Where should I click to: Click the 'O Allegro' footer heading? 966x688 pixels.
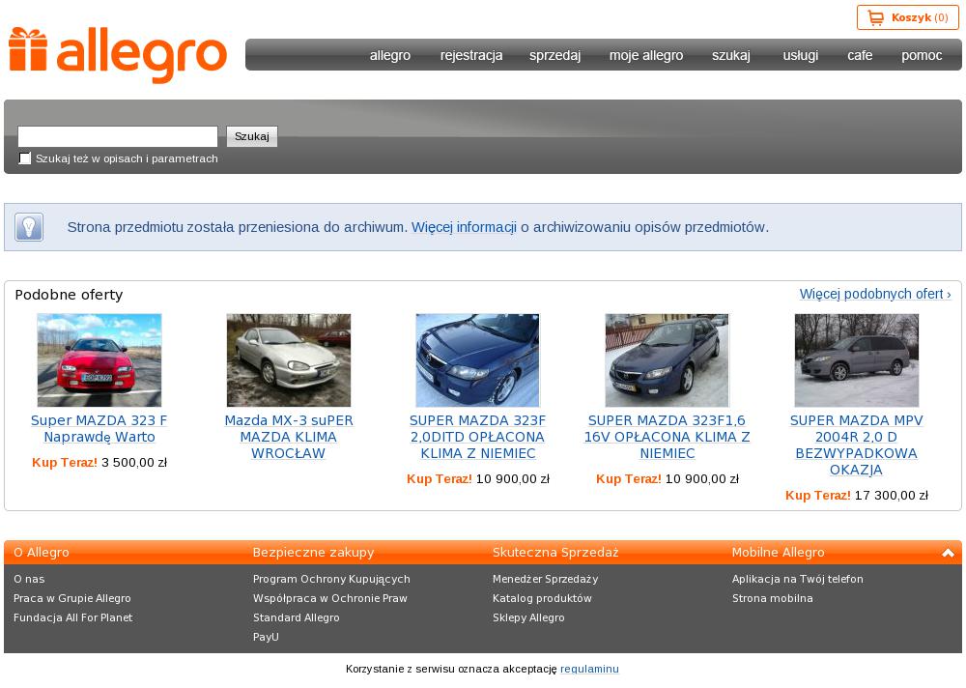point(42,553)
